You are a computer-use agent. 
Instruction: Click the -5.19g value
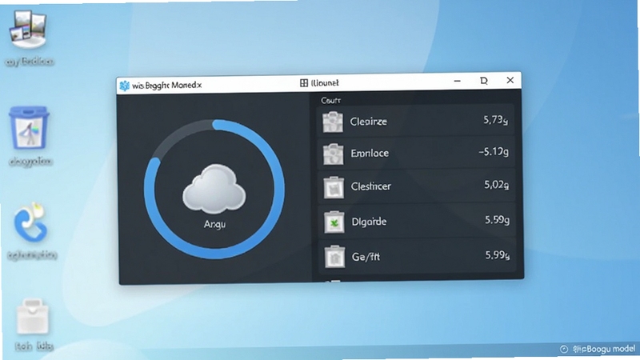click(x=494, y=152)
